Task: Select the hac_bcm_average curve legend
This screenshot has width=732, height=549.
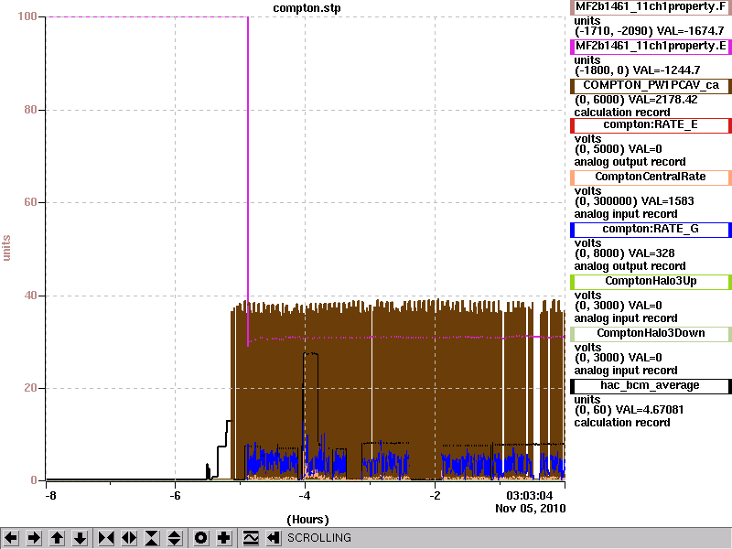Action: [651, 385]
